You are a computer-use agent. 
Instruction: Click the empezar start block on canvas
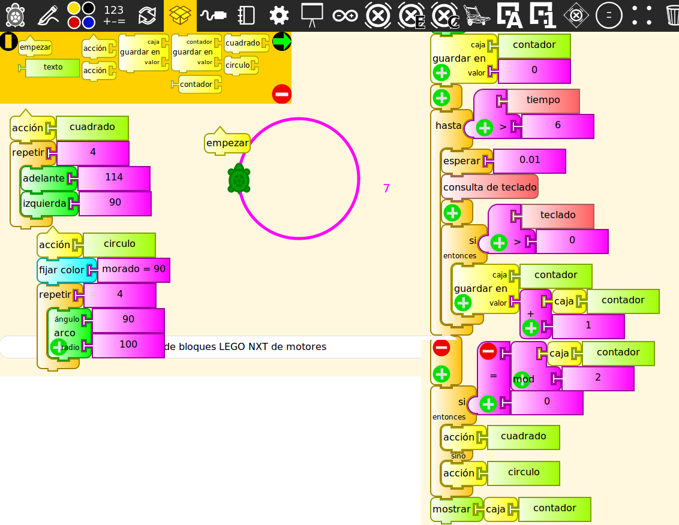point(227,141)
